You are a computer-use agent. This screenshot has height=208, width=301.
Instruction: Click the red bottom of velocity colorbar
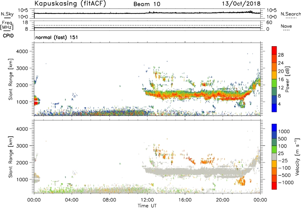pyautogui.click(x=274, y=186)
